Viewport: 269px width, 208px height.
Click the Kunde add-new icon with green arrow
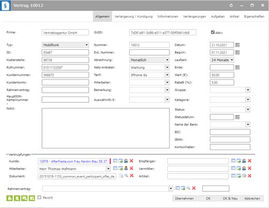121,161
